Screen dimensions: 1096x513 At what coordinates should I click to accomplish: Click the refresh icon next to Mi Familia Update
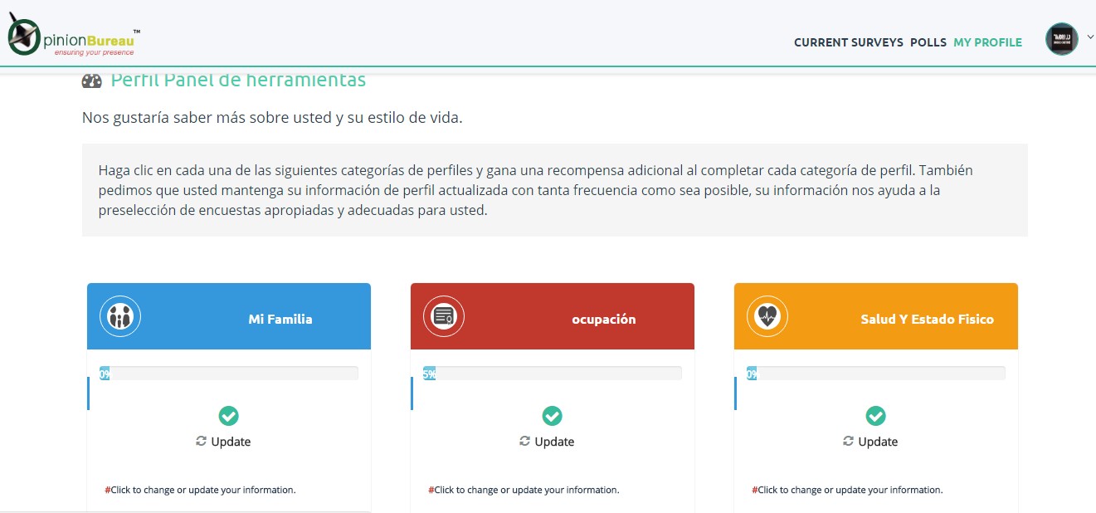201,441
